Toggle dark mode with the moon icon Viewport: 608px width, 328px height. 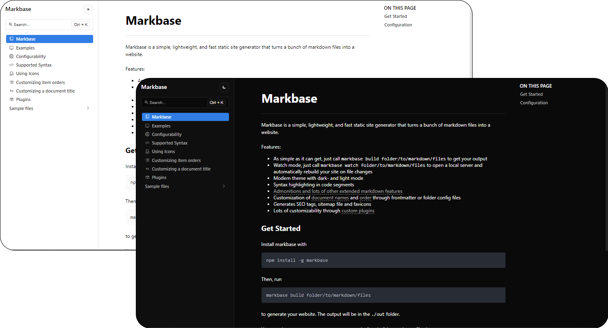click(224, 87)
